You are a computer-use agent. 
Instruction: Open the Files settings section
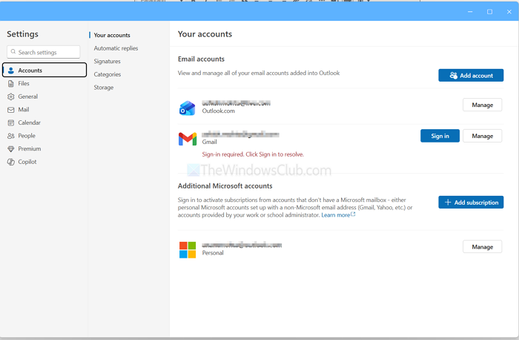44,83
